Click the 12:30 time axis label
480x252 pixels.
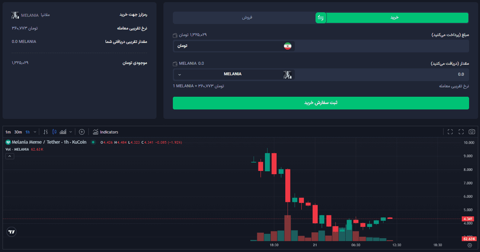(397, 245)
